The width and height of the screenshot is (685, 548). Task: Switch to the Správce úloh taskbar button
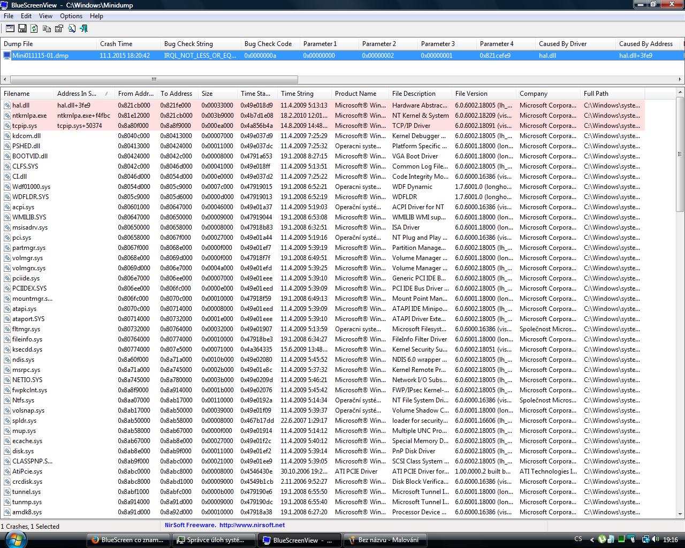coord(213,540)
